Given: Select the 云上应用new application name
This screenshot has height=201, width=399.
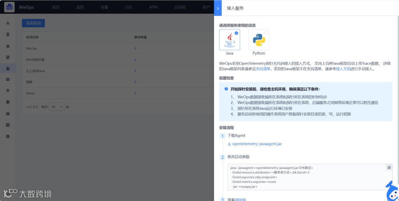Looking at the screenshot, I should 35,71.
